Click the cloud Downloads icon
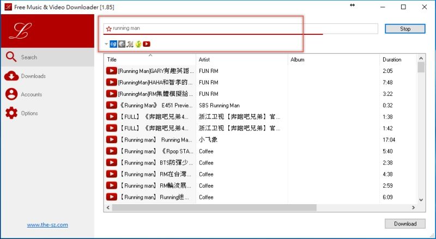The height and width of the screenshot is (239, 436). (x=11, y=76)
